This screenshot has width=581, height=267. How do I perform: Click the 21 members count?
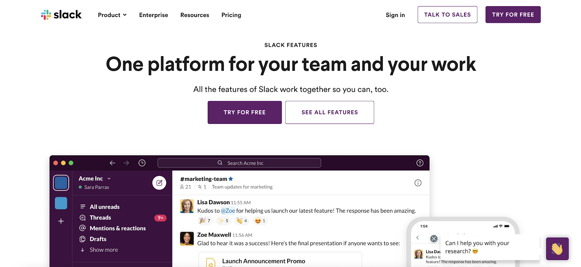click(186, 187)
